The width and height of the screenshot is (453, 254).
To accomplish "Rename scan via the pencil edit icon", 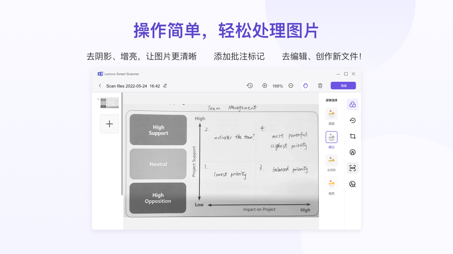I will 165,85.
